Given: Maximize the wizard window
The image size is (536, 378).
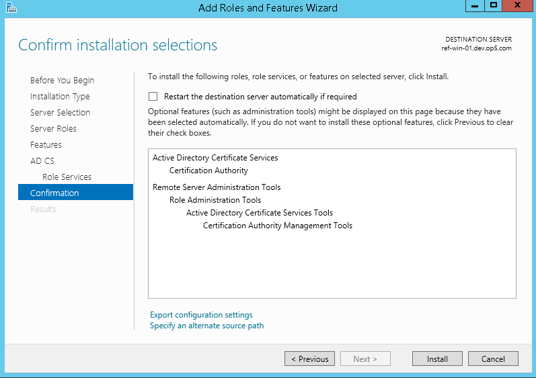Looking at the screenshot, I should pyautogui.click(x=493, y=6).
